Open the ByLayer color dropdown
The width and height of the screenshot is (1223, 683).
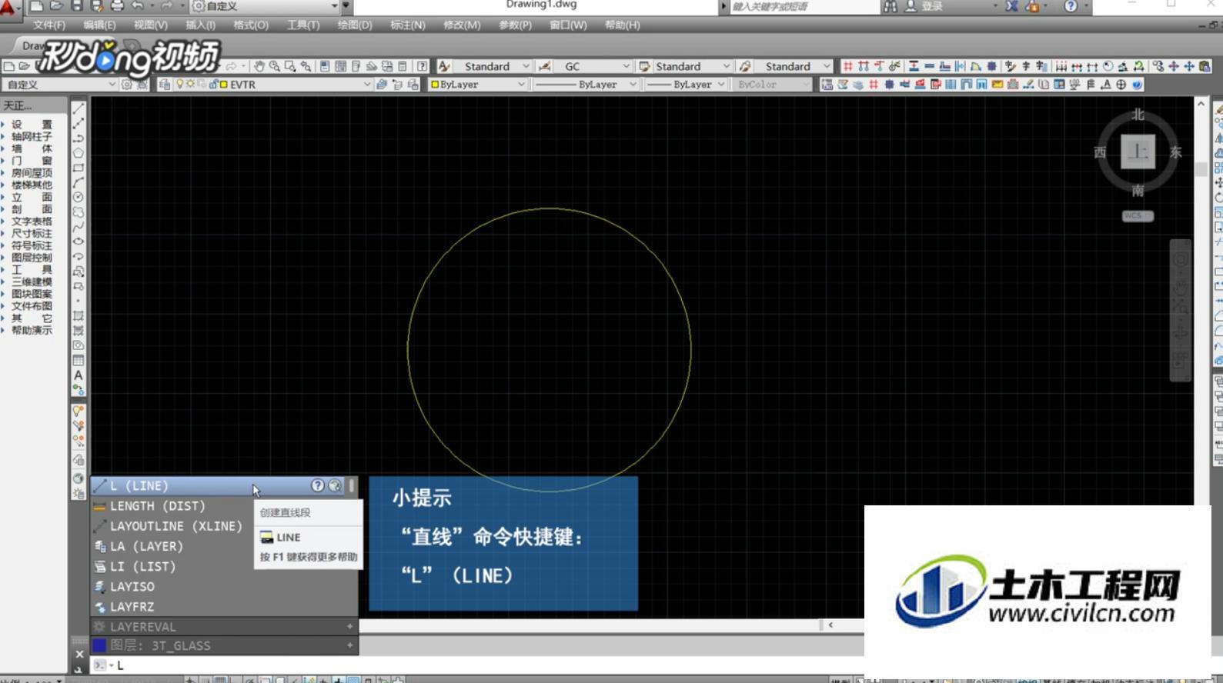tap(521, 85)
